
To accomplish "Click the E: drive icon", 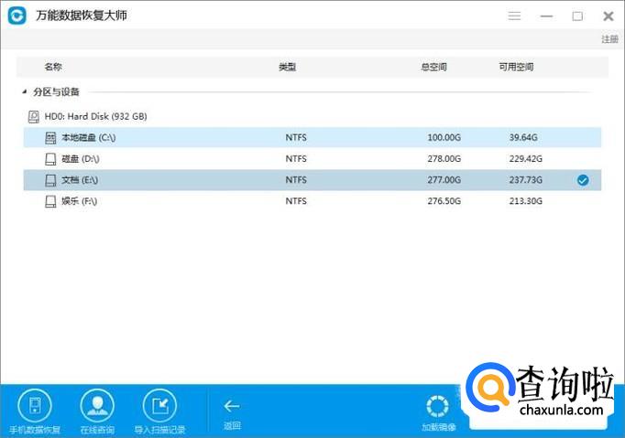I will click(x=50, y=180).
